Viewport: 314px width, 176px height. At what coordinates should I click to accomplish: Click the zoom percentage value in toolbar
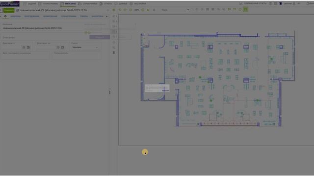(x=136, y=10)
